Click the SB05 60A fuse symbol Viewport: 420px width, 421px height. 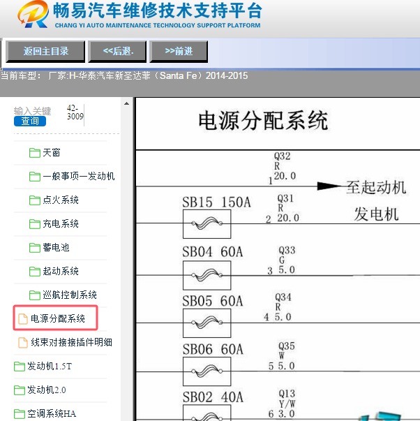tap(207, 323)
